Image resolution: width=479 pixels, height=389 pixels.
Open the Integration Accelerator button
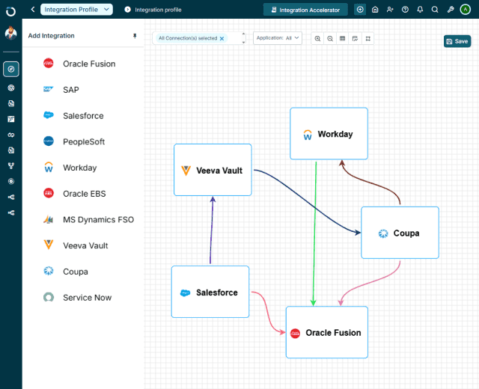tap(305, 10)
